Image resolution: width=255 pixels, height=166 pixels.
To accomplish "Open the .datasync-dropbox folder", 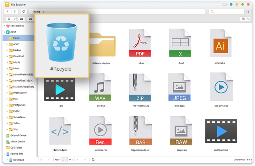I will [102, 47].
